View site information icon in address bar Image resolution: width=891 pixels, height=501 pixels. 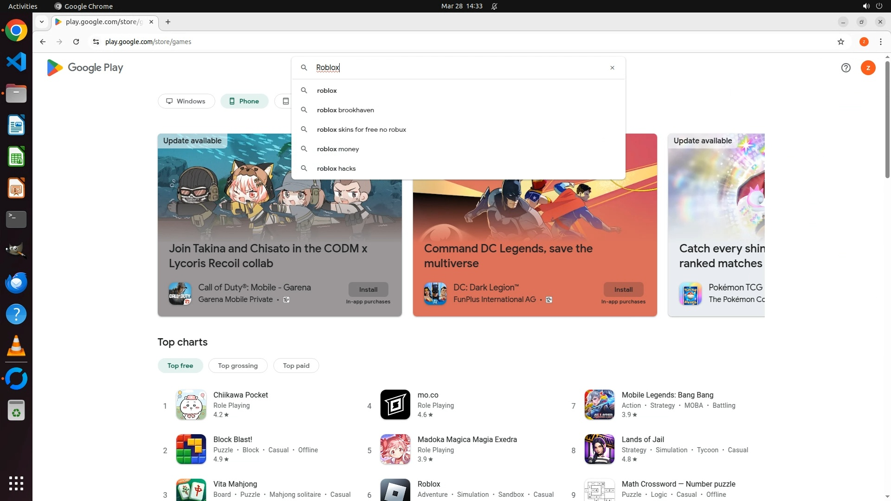point(96,42)
